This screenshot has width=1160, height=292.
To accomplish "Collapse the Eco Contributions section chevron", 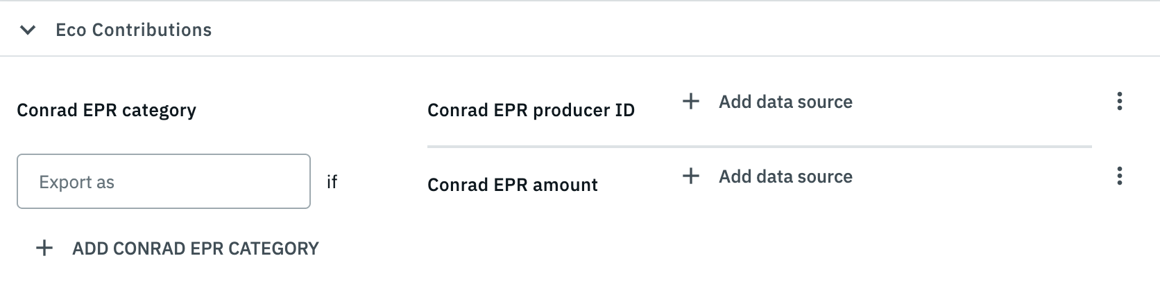I will pos(28,30).
